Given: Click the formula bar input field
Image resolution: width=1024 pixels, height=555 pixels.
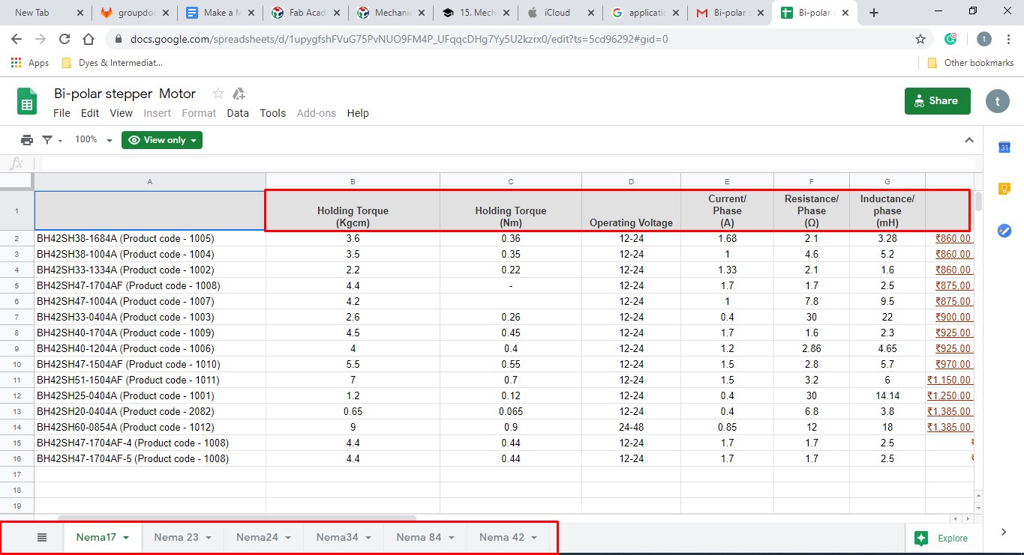Looking at the screenshot, I should (x=503, y=163).
